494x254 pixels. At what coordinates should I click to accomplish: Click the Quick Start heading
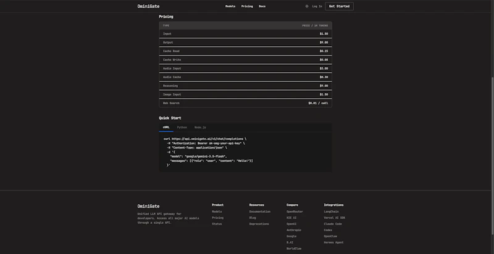[170, 118]
